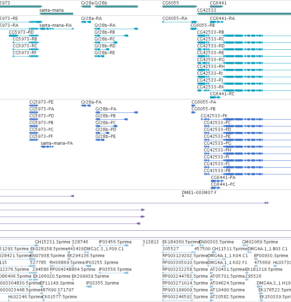
Task: Select the CG6441-PA protein label
Action: coord(223,178)
